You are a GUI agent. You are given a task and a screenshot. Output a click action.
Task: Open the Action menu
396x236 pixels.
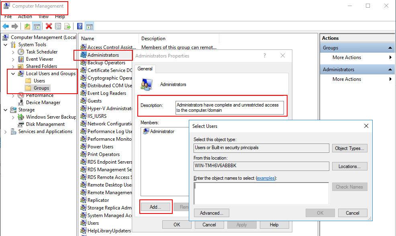pyautogui.click(x=25, y=16)
